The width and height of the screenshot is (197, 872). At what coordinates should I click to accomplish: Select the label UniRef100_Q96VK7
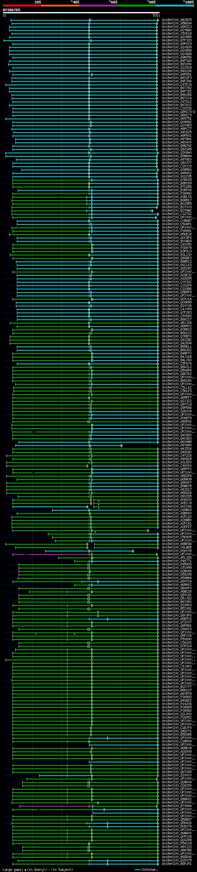177,482
